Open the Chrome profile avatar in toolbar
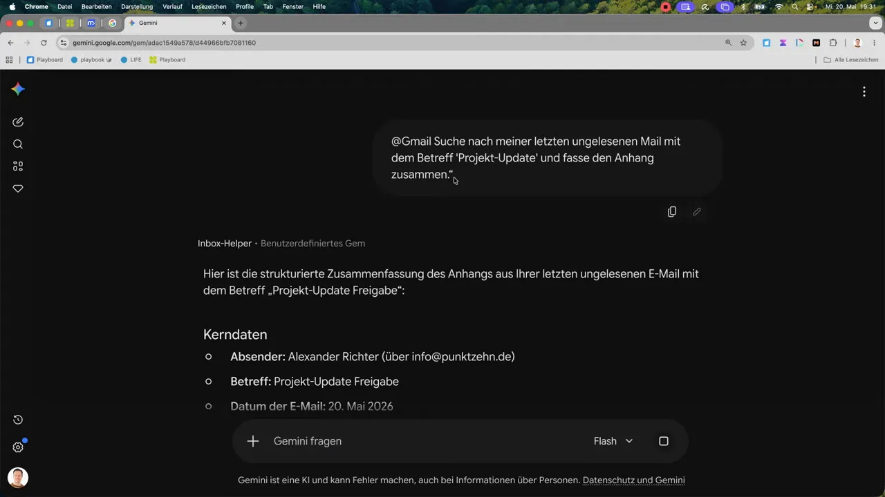 coord(857,43)
